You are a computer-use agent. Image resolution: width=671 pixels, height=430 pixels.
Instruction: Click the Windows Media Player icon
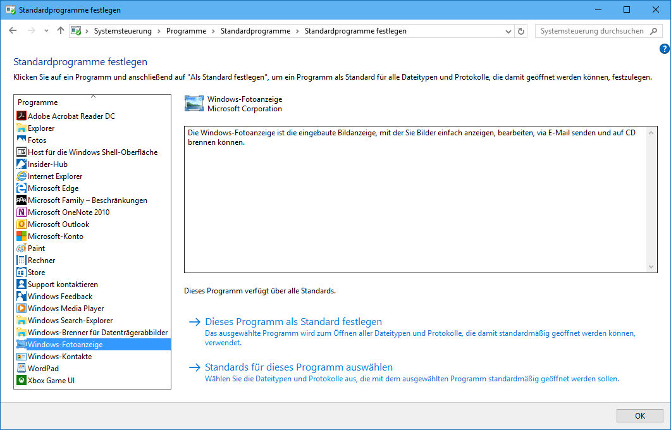point(22,308)
